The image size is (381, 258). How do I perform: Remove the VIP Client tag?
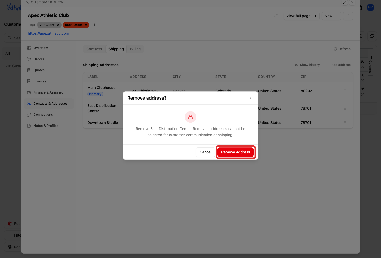[x=58, y=25]
